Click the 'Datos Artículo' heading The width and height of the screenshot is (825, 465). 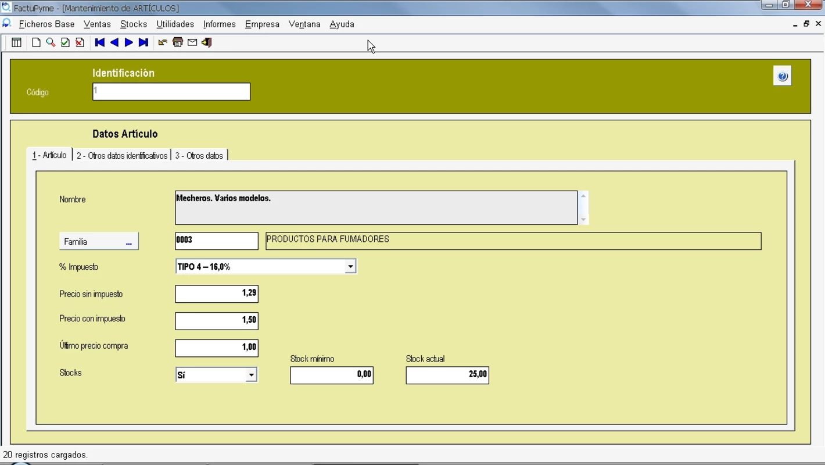point(125,134)
